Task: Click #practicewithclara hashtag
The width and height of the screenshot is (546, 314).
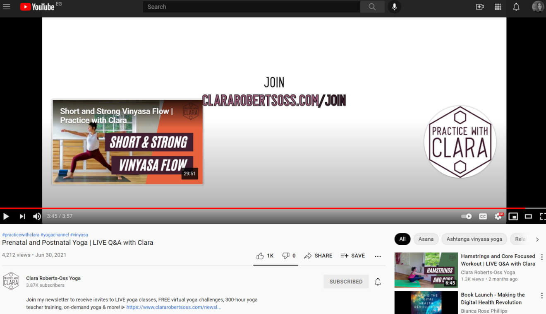Action: 21,235
